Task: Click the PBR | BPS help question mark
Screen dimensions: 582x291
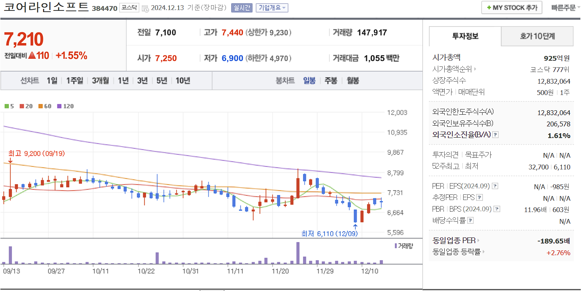Action: 497,208
